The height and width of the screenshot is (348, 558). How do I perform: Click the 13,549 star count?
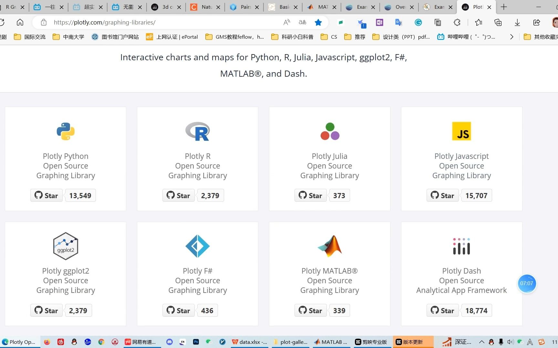[80, 195]
